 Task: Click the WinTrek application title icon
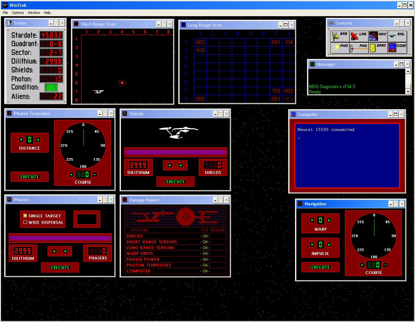(x=5, y=5)
